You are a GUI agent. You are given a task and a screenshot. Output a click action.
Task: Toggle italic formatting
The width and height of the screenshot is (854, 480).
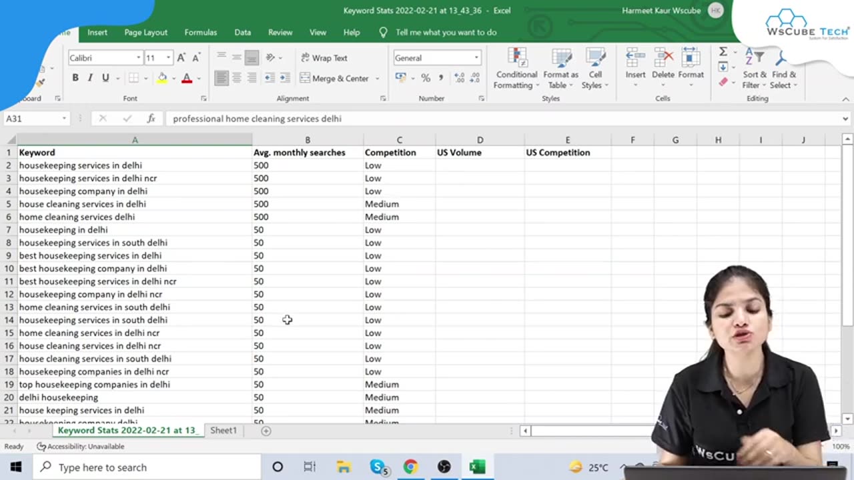[x=90, y=78]
